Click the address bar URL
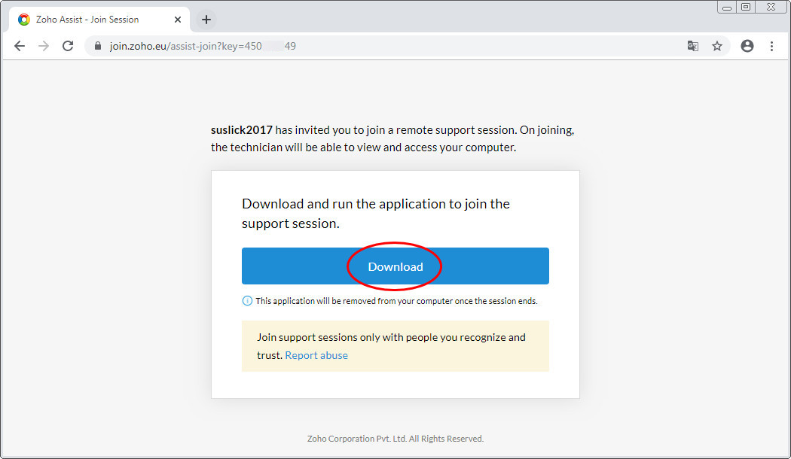The image size is (791, 459). (x=203, y=47)
